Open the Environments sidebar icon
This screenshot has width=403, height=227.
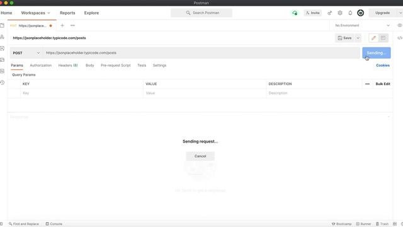tap(3, 49)
